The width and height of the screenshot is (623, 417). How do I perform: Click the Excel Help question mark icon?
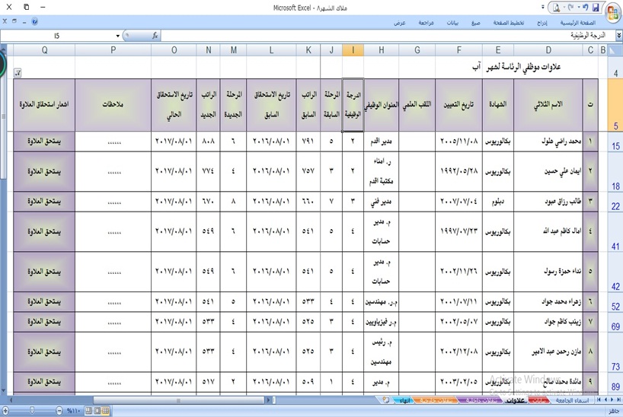34,22
